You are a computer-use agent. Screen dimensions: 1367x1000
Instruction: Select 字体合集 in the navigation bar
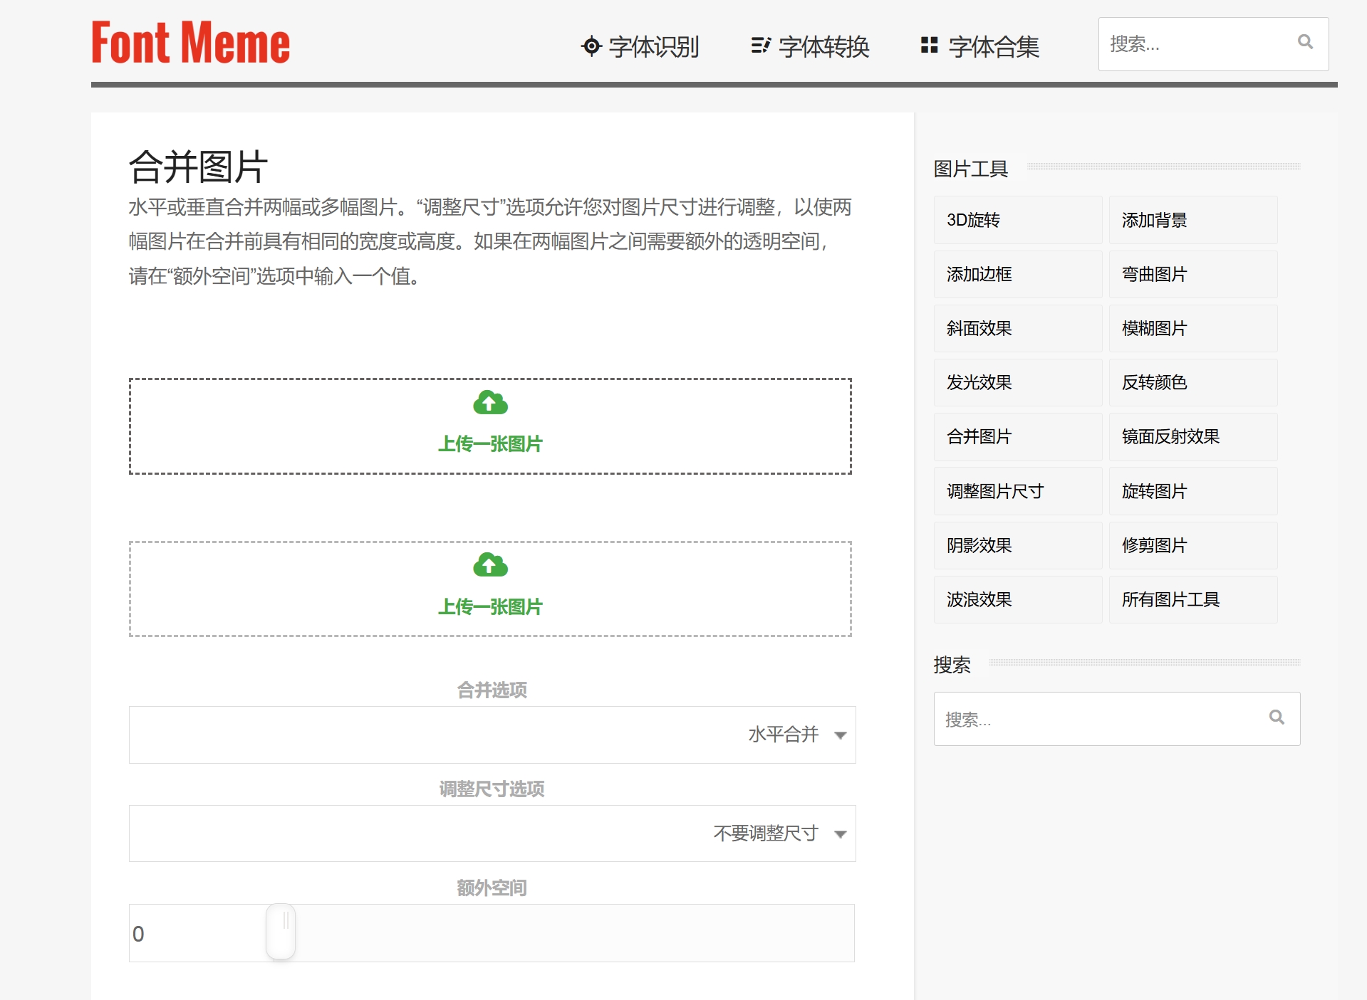[993, 47]
